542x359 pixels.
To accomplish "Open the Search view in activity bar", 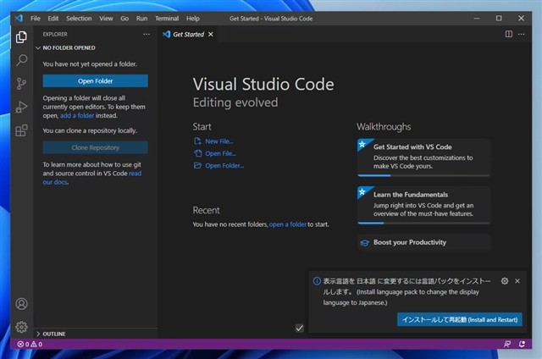I will coord(22,60).
